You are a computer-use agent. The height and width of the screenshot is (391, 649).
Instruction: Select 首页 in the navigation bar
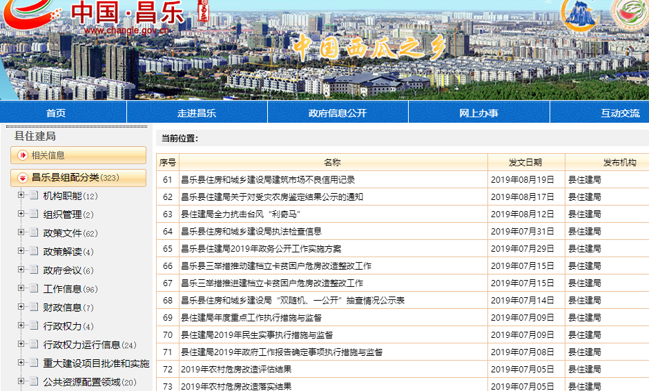(56, 113)
